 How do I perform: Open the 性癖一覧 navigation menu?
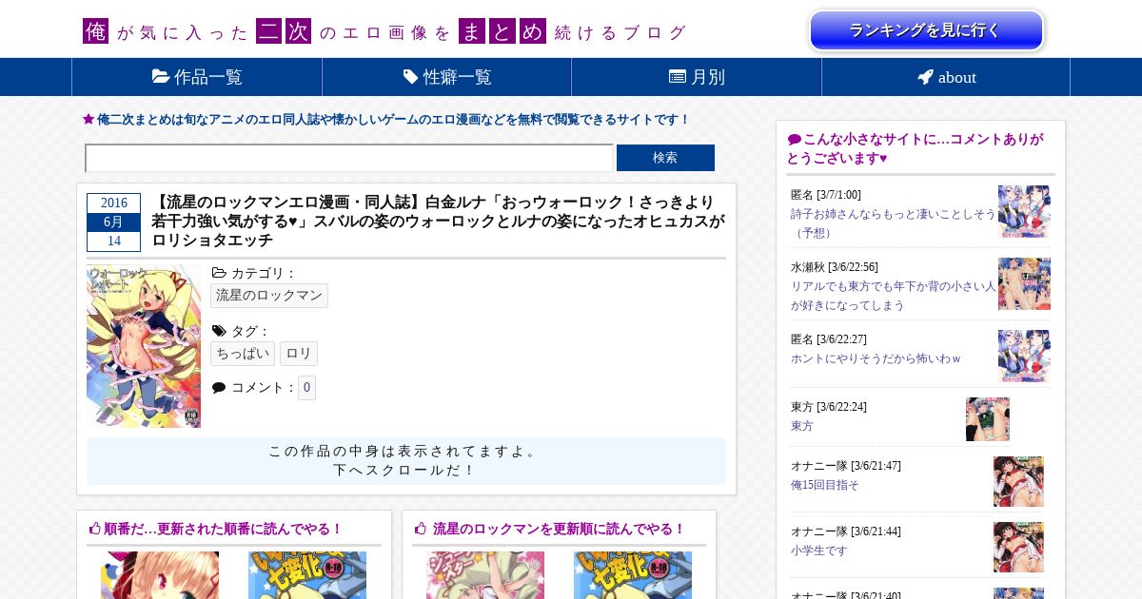tap(446, 77)
